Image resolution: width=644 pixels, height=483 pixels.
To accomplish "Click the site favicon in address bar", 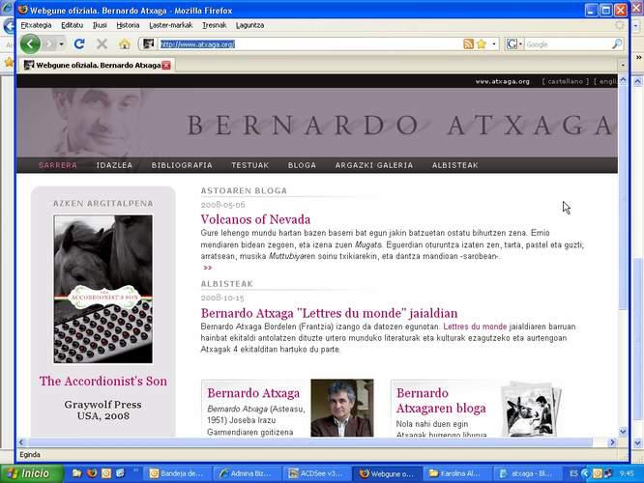I will coord(148,43).
